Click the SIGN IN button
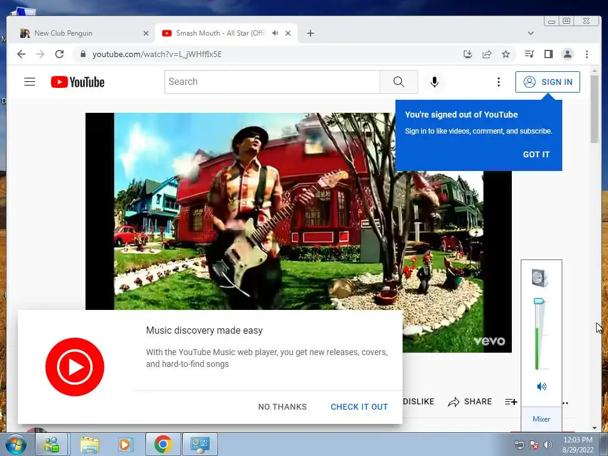This screenshot has height=456, width=608. tap(547, 82)
